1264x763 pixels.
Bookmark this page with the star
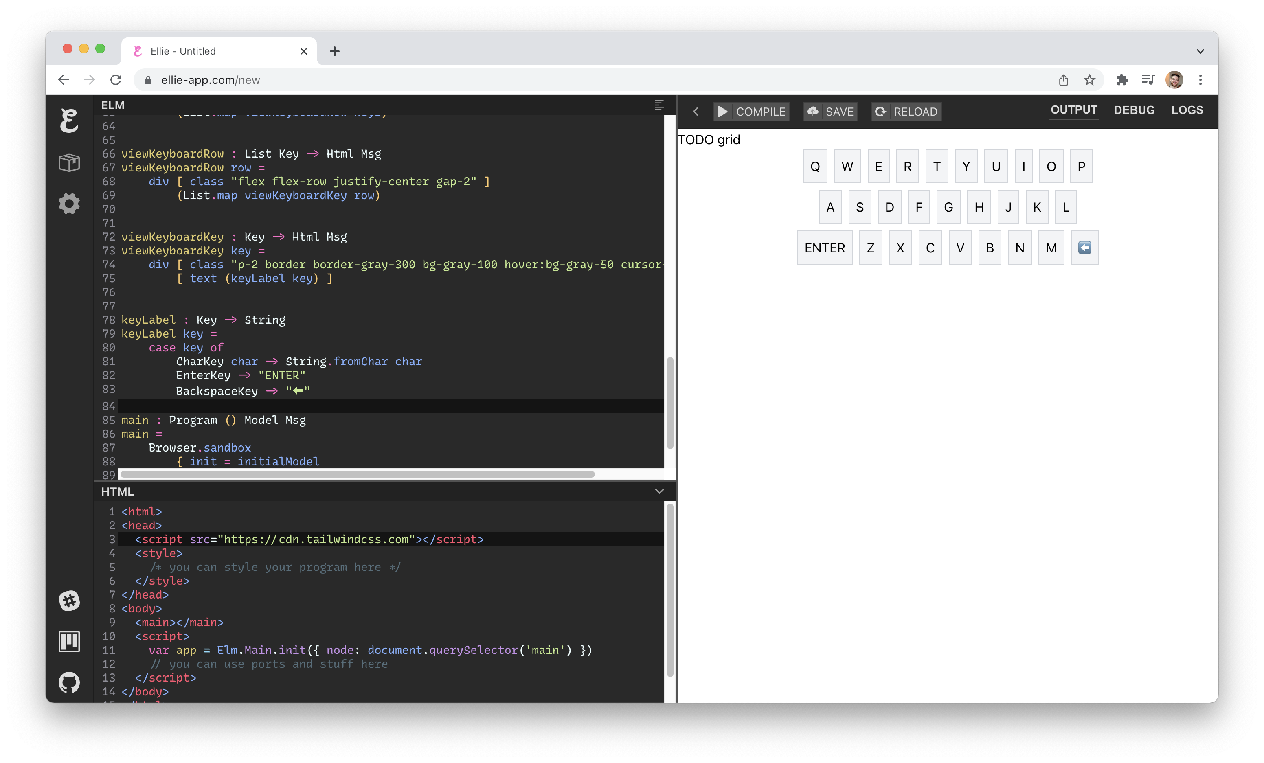click(x=1090, y=80)
